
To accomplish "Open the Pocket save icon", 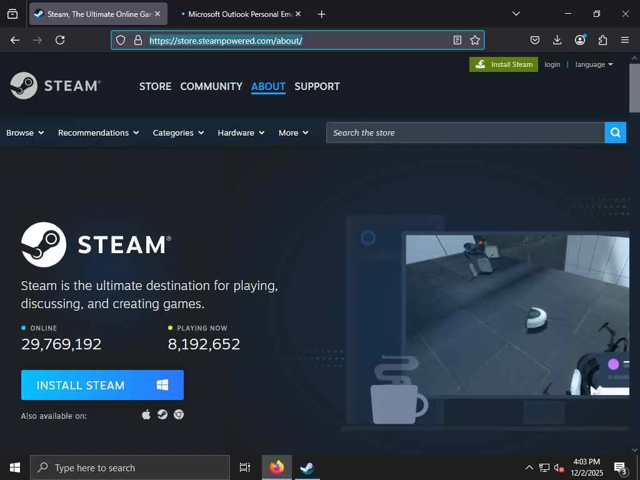I will point(535,40).
